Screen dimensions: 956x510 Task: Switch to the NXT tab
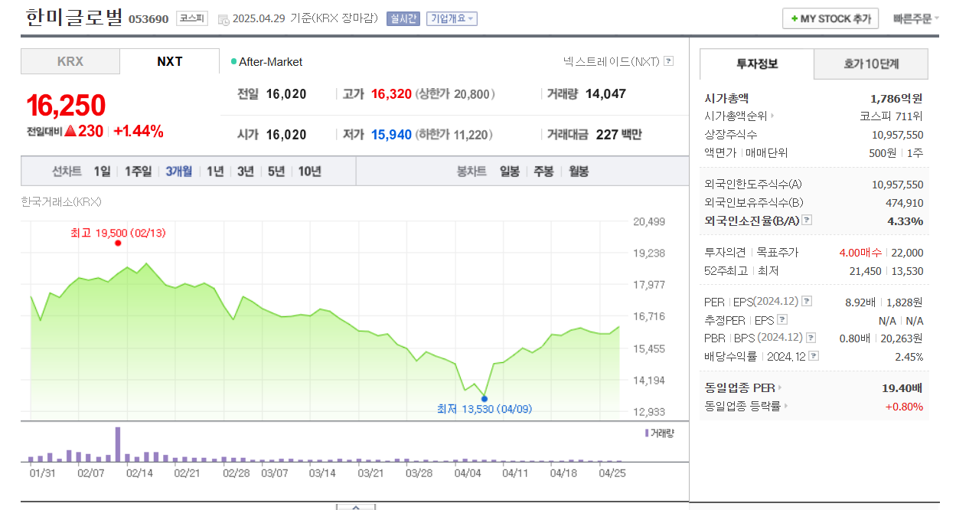tap(170, 61)
